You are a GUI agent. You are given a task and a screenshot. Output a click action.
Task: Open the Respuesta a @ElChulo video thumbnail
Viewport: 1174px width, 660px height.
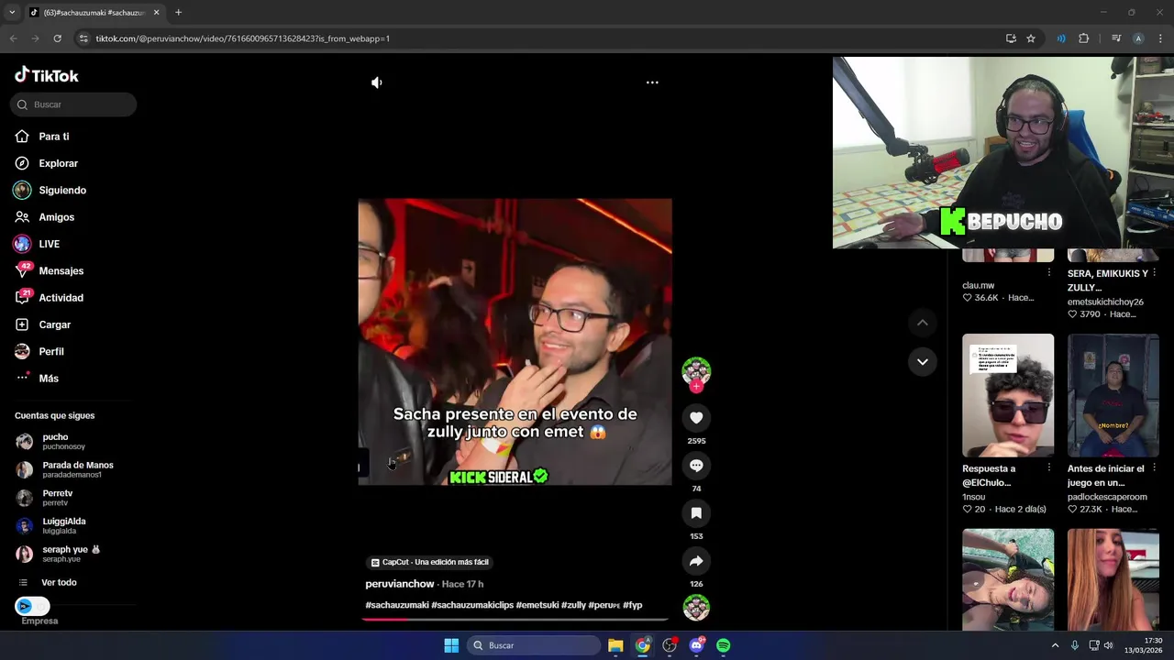pyautogui.click(x=1008, y=395)
